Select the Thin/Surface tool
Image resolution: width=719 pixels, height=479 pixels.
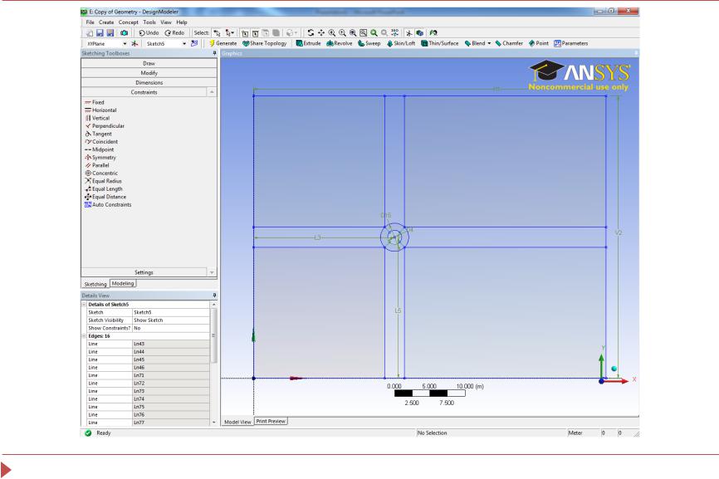pos(440,43)
